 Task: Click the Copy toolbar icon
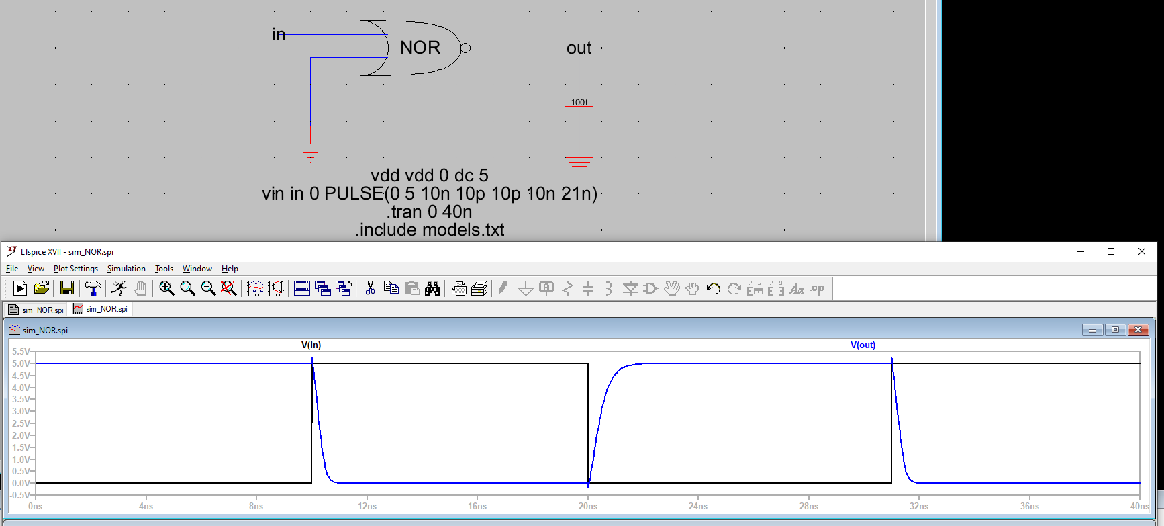point(391,288)
